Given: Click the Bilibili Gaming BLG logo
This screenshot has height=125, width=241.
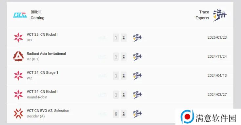Looking at the screenshot, I should coord(20,15).
